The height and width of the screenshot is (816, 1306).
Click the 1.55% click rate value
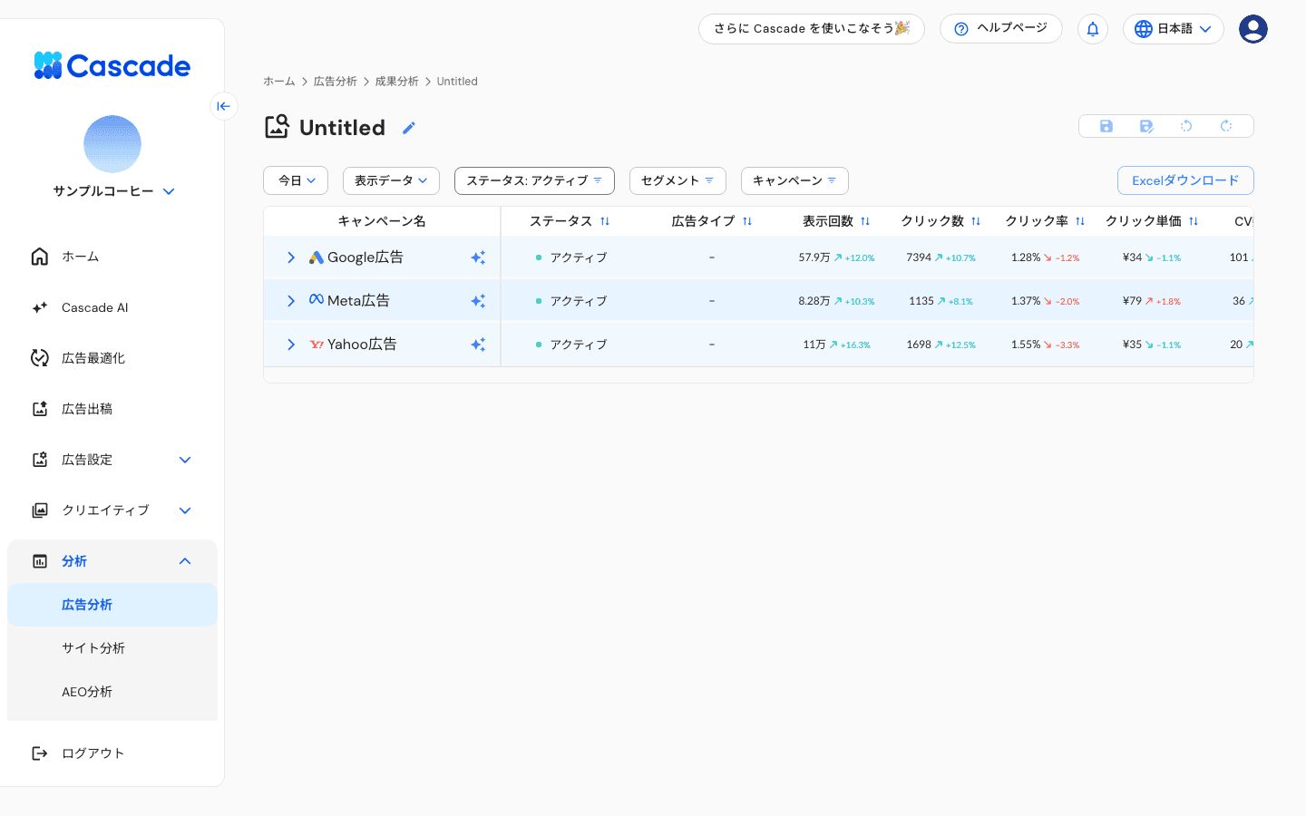pos(1026,345)
